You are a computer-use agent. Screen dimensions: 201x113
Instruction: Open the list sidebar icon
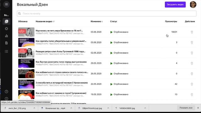(6, 51)
